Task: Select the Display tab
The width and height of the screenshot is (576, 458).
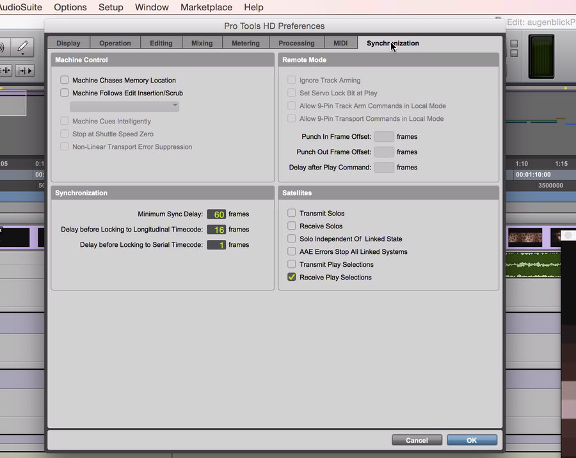Action: coord(68,43)
